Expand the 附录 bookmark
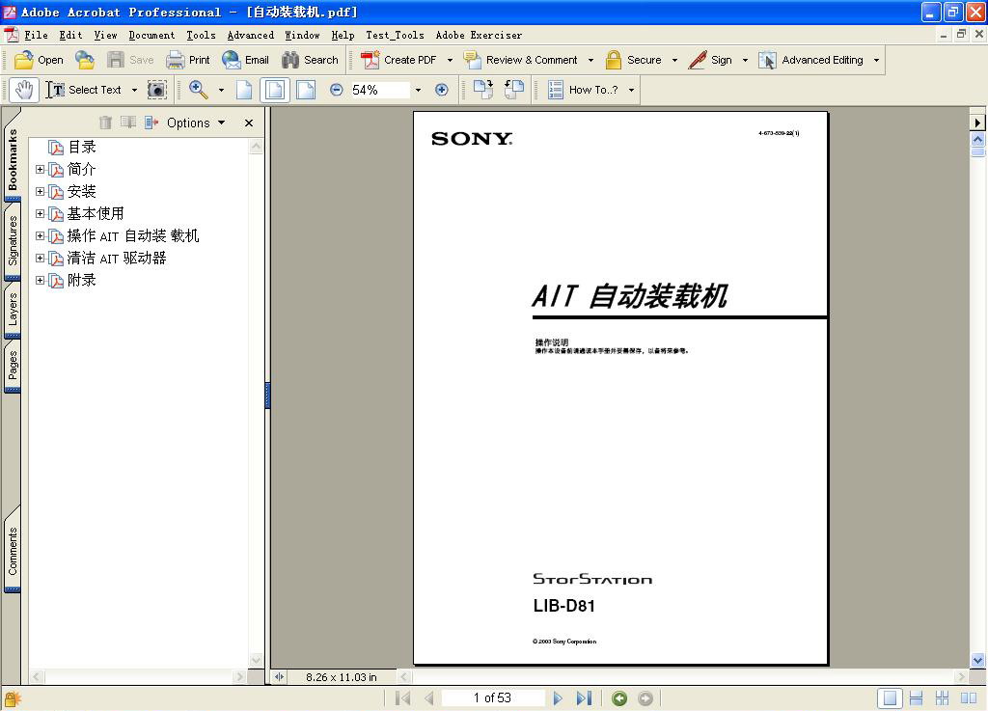 click(x=40, y=280)
